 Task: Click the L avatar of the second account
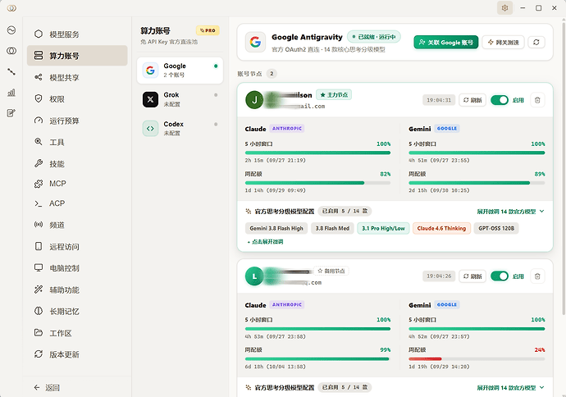254,276
